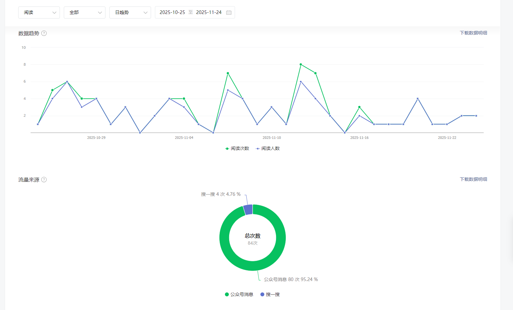The width and height of the screenshot is (513, 310).
Task: Click help icon next to 流量来源
Action: click(44, 180)
